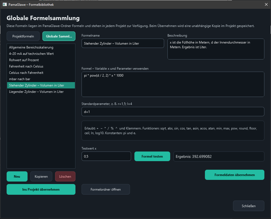Pick the Rohwert auf Prozent entry

tap(41, 60)
